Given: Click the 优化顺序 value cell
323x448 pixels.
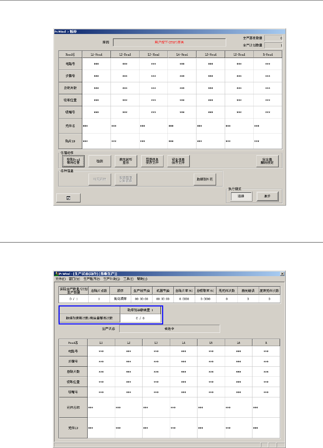Looking at the screenshot, I should coord(121,299).
